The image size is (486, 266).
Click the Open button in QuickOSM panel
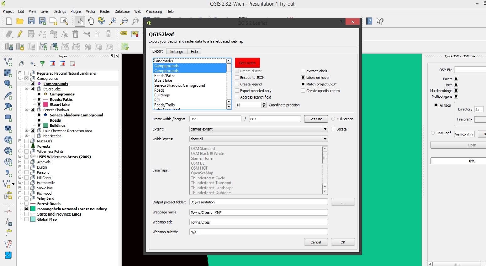458,145
